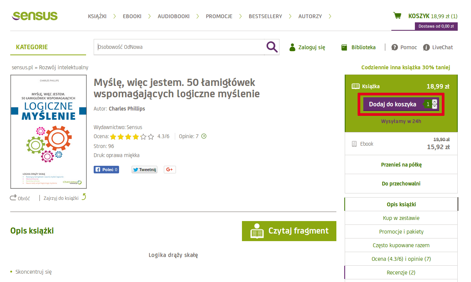Viewport: 471px width, 282px height.
Task: Increase quantity with the up arrow
Action: pos(435,101)
